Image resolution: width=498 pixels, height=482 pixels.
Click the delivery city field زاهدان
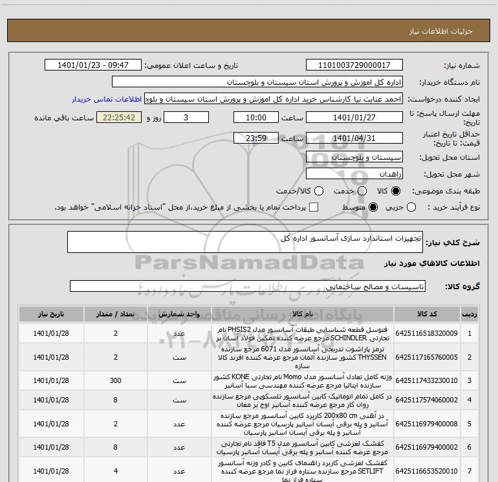354,174
